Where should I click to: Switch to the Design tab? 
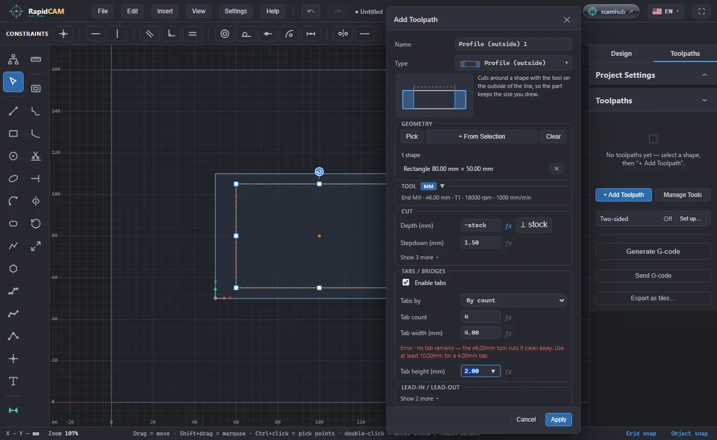[x=621, y=54]
